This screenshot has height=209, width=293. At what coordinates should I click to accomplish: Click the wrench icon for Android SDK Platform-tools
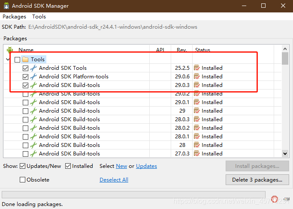point(33,77)
